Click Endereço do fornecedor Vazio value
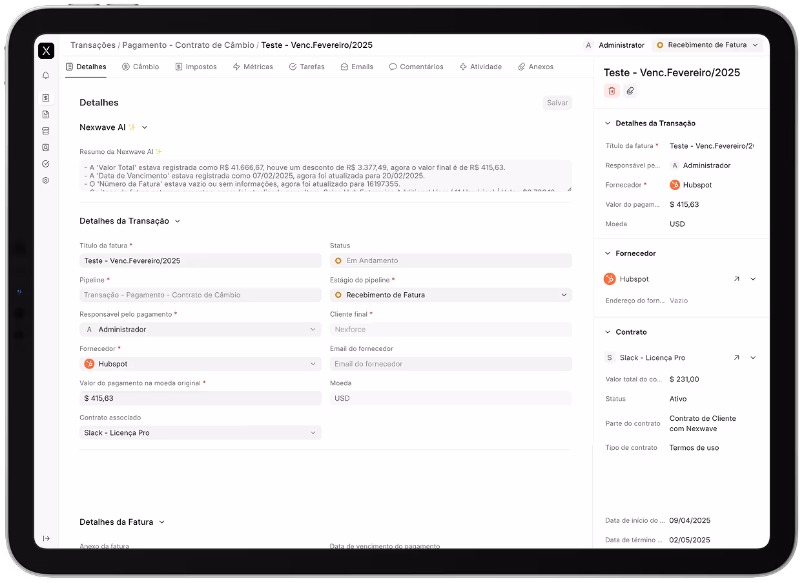Screen dimensions: 804x583 [679, 301]
